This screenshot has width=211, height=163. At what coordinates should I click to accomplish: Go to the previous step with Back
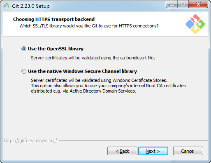[122, 151]
